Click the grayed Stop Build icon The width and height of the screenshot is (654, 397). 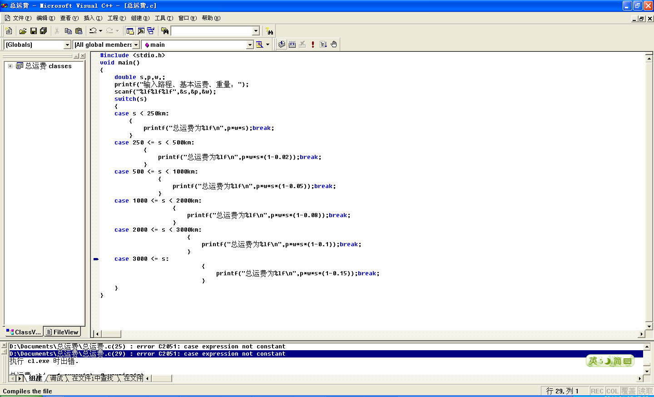[302, 45]
